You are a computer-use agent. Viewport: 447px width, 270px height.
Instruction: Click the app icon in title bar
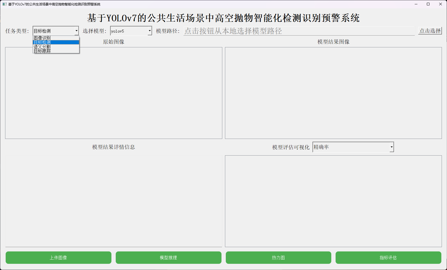tap(4, 4)
